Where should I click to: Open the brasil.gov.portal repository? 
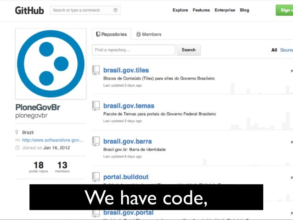pyautogui.click(x=129, y=213)
